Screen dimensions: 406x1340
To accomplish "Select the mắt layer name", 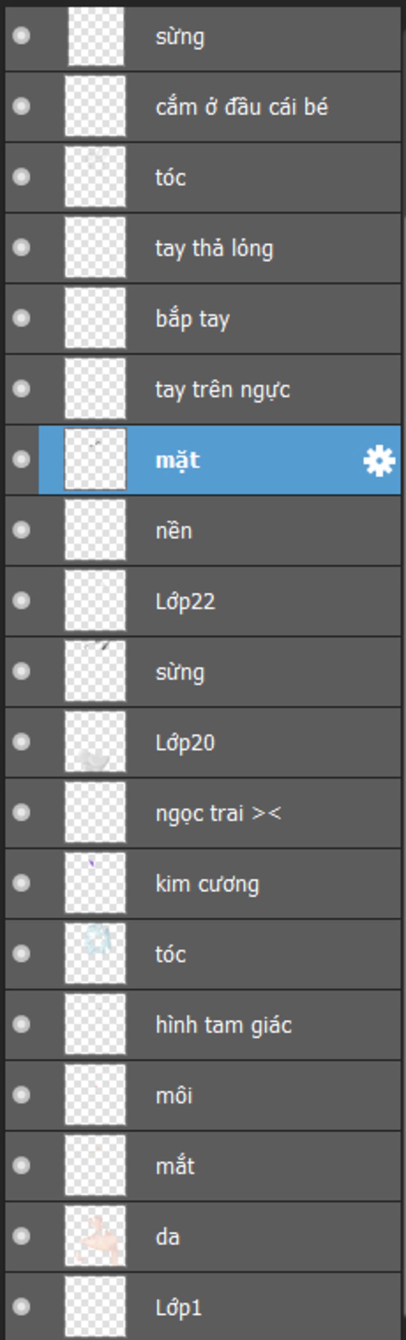I will click(x=175, y=1166).
